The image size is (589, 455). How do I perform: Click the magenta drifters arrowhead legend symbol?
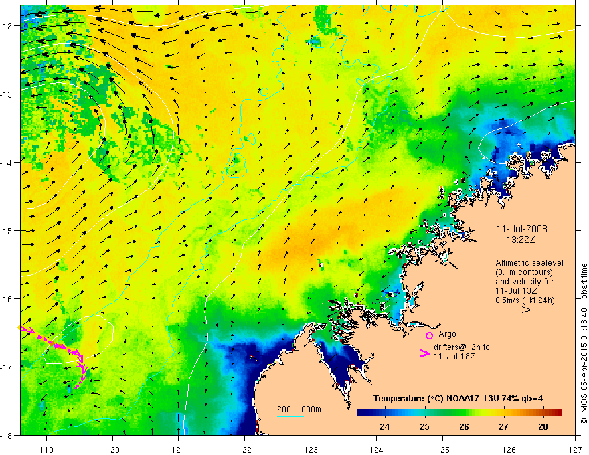tap(424, 353)
